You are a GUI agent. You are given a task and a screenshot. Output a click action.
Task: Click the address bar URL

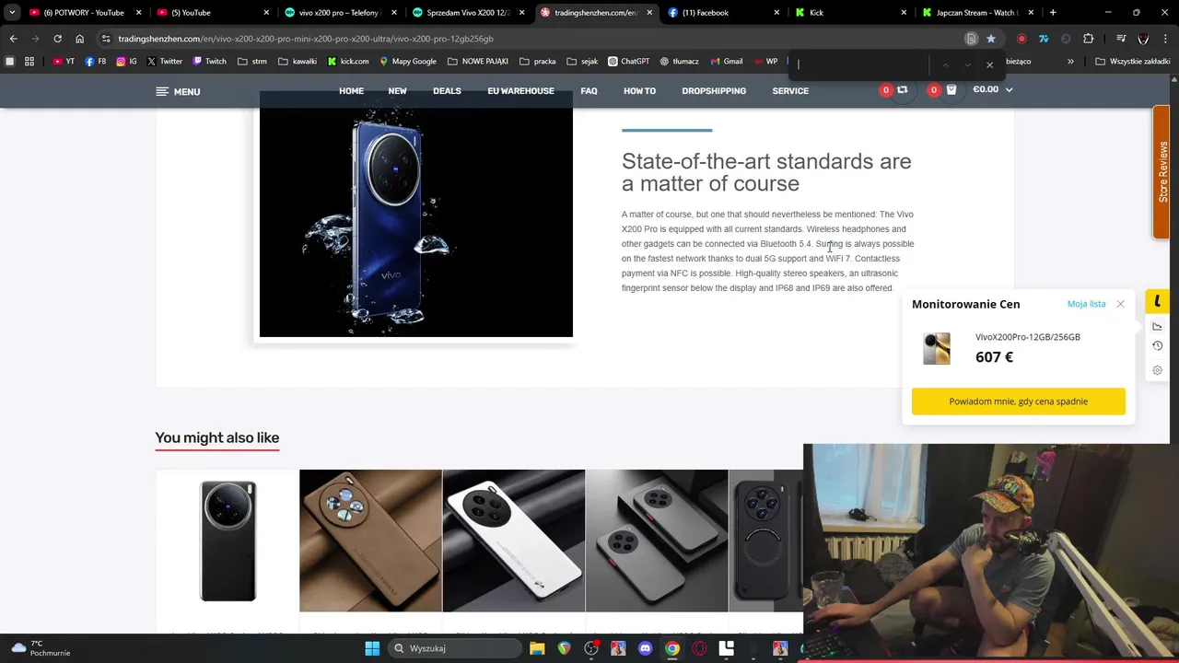click(x=306, y=39)
